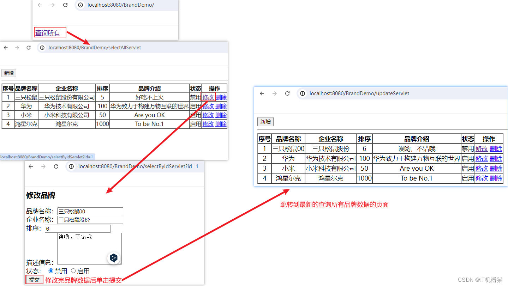Click site info icon in BrandDemo home address bar
508x286 pixels.
(x=81, y=5)
